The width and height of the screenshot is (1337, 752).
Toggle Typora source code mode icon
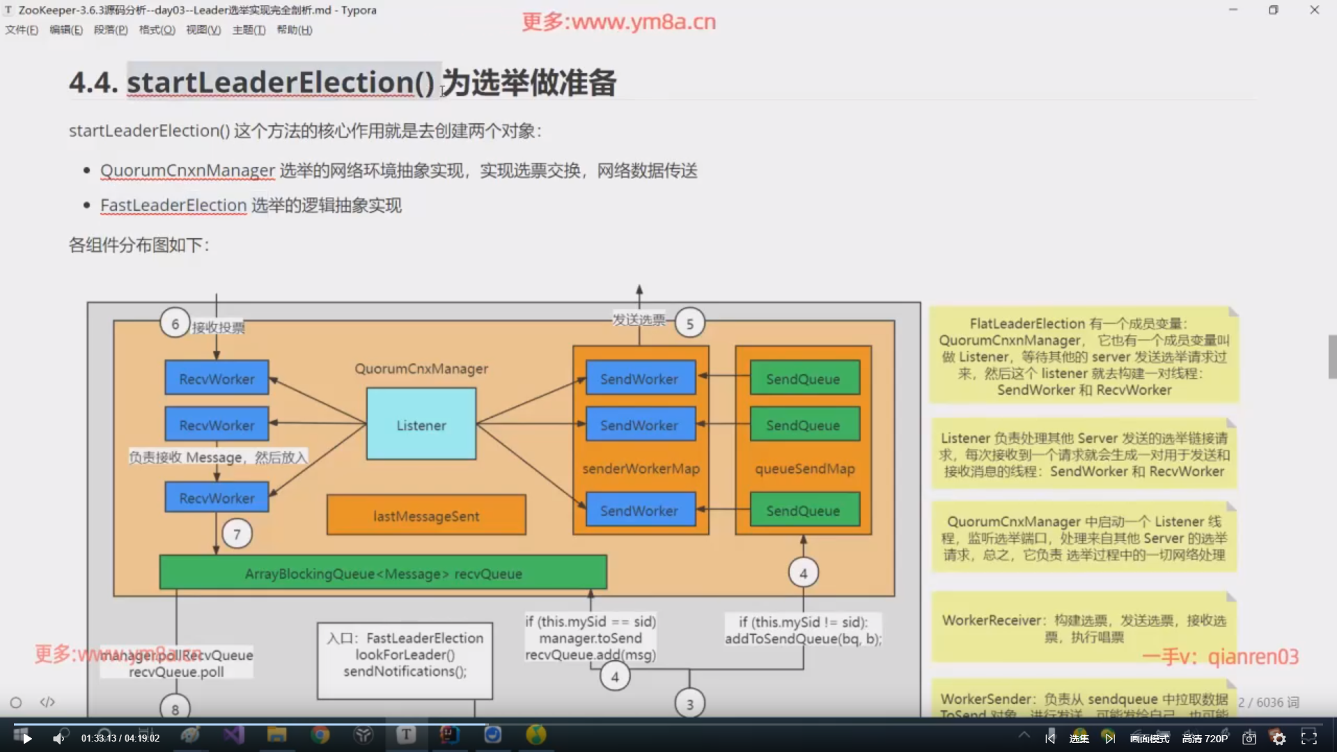tap(47, 702)
